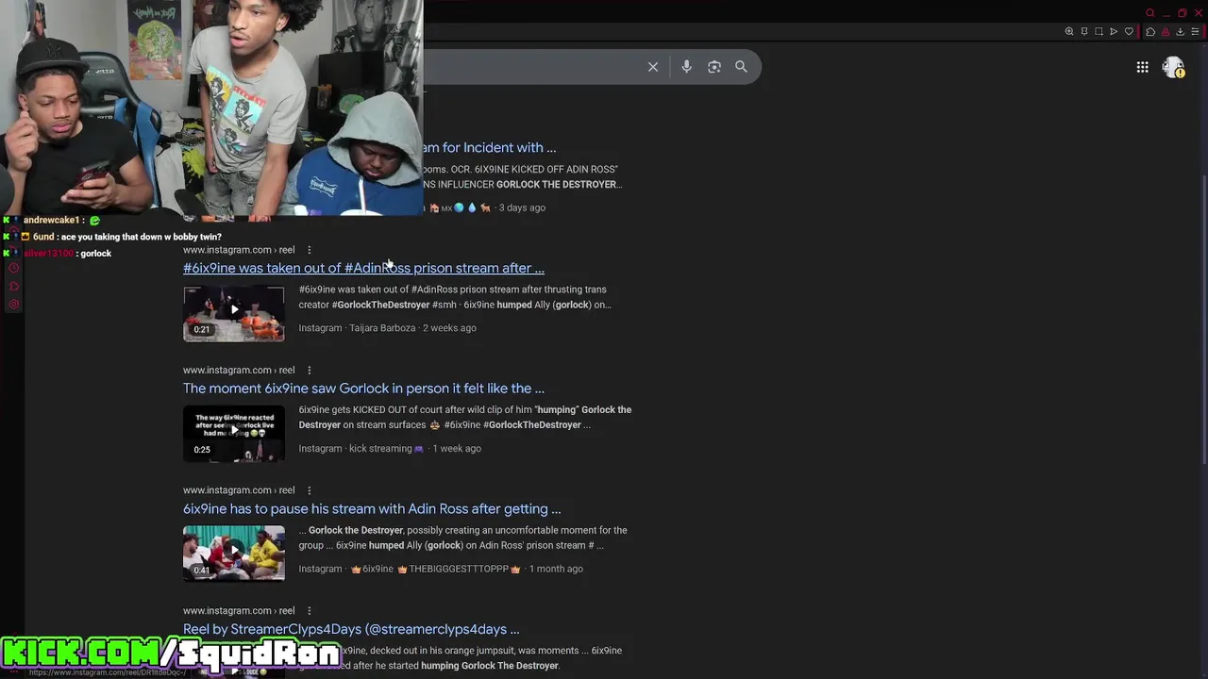Open the '6ix9ine has to pause his stream with Adin Ross' link
This screenshot has width=1208, height=679.
click(x=372, y=509)
